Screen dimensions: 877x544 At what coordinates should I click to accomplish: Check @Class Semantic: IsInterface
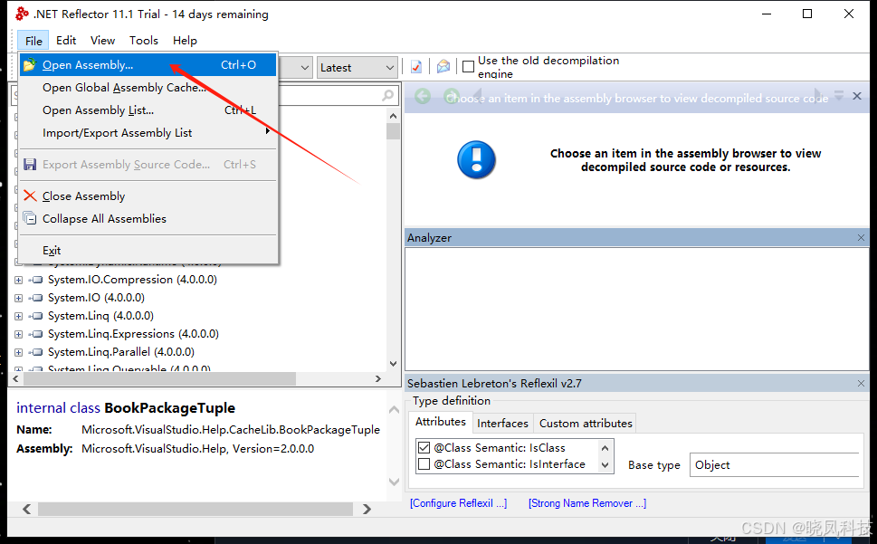tap(424, 464)
